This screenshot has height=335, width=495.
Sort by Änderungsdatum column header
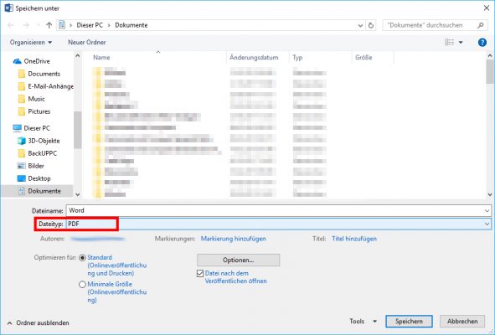click(x=254, y=58)
